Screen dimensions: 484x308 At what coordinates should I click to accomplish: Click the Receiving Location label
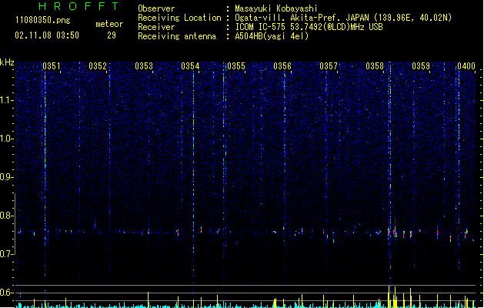[x=179, y=18]
